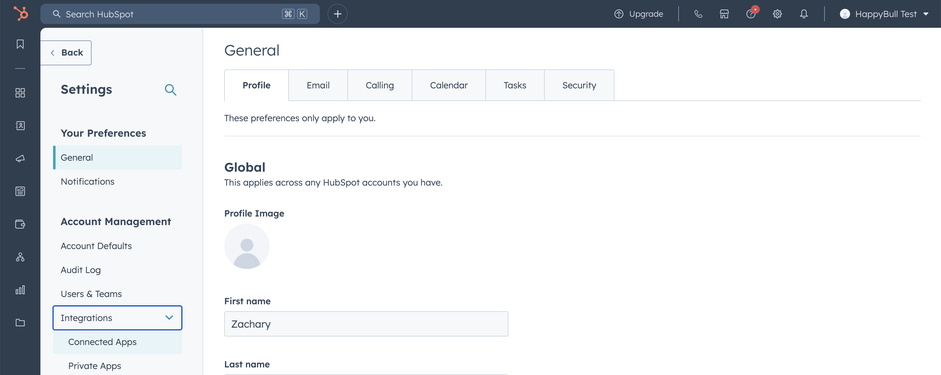The width and height of the screenshot is (941, 375).
Task: Open the Automation workflow icon
Action: (20, 257)
